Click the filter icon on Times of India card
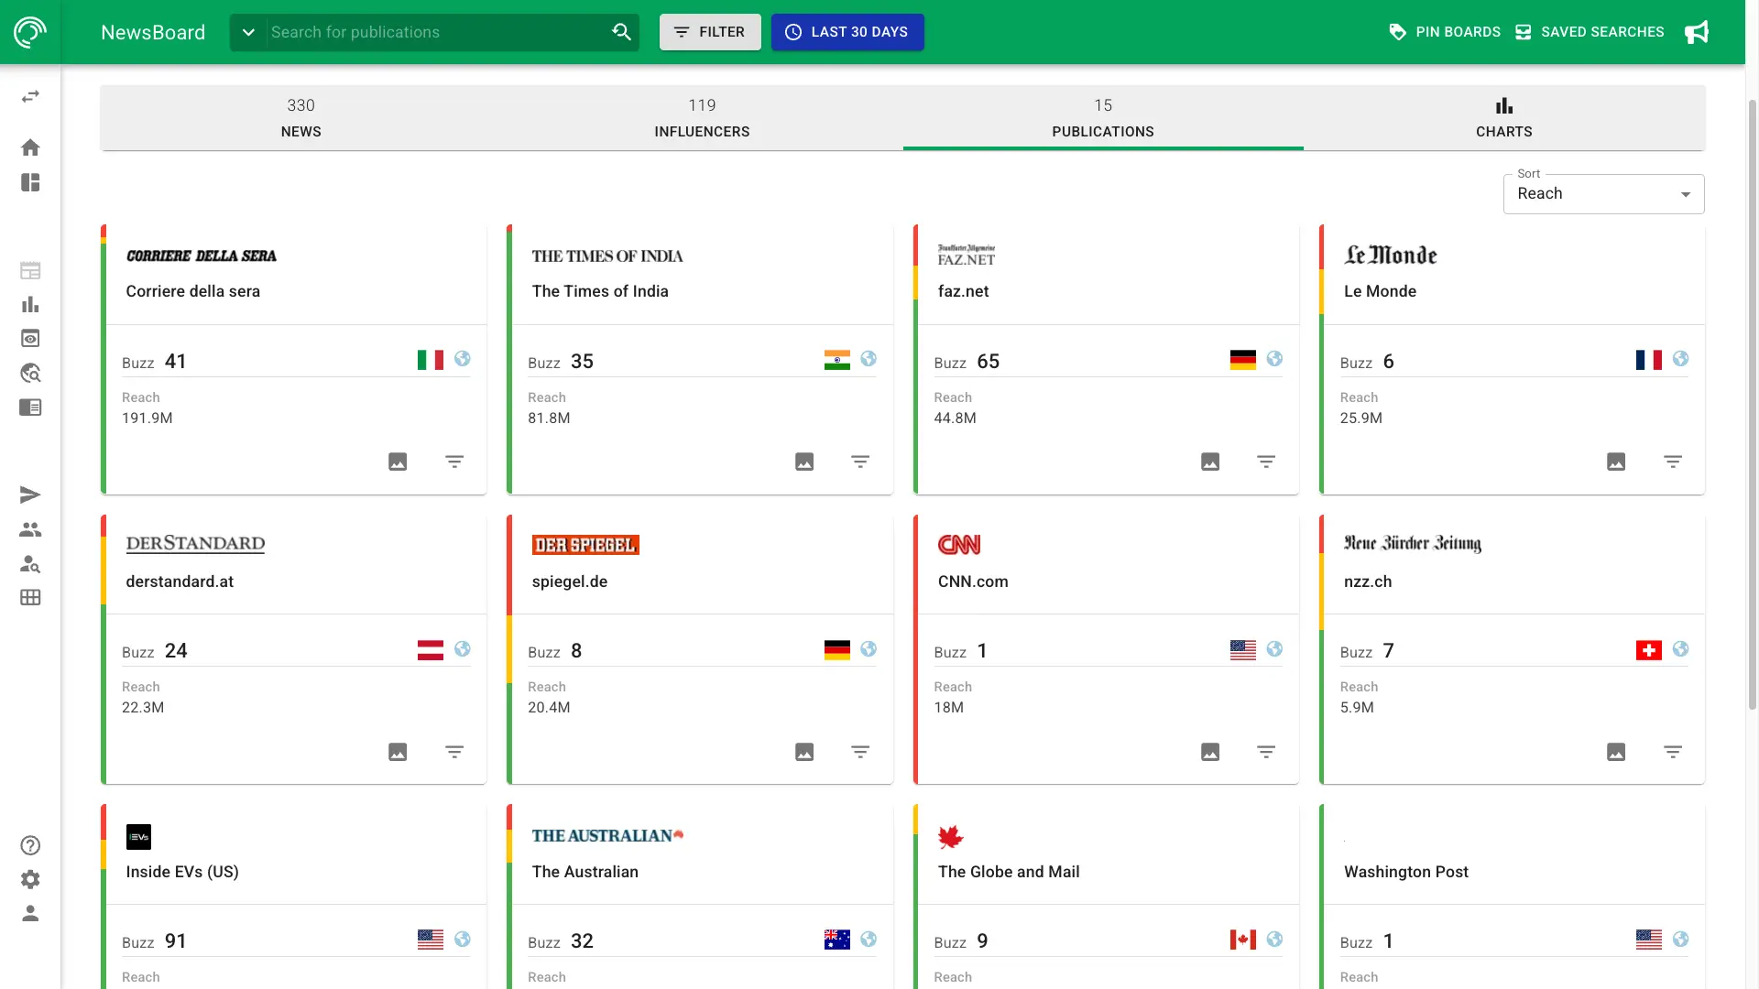1759x989 pixels. point(860,462)
